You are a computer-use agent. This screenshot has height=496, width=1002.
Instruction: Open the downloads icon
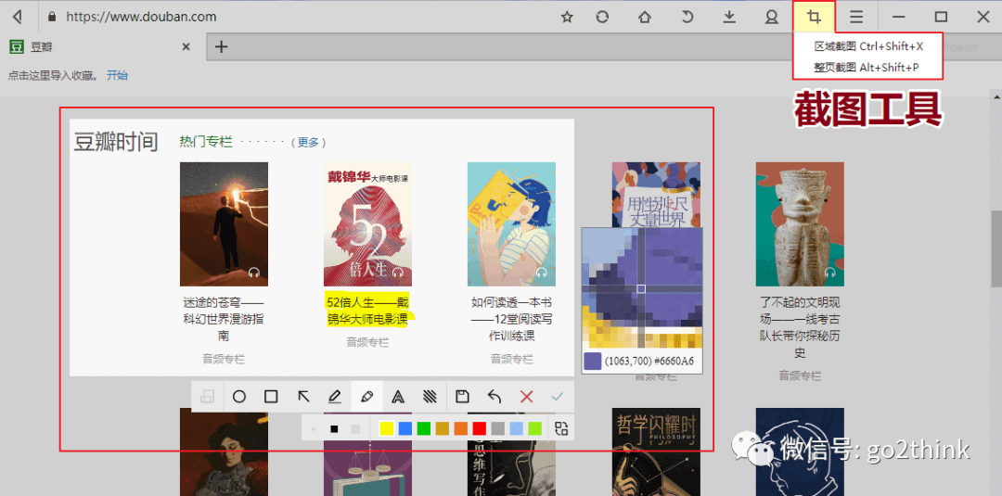pyautogui.click(x=729, y=18)
